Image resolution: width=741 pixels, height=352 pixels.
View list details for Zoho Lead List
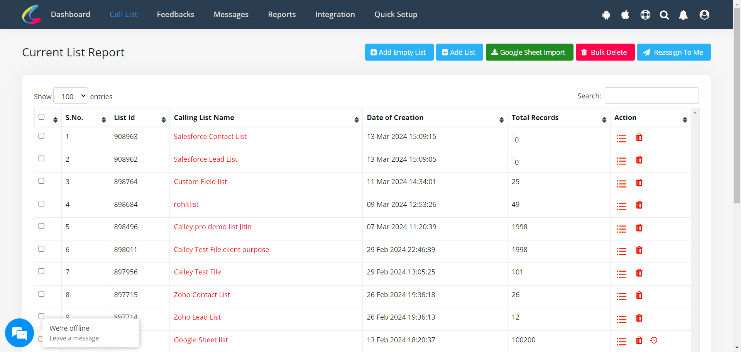(621, 319)
